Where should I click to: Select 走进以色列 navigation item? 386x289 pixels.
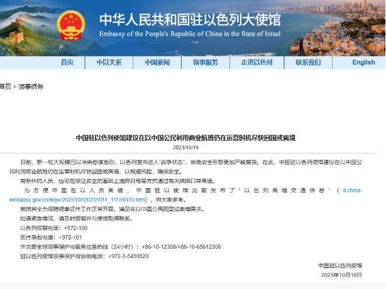(x=257, y=62)
